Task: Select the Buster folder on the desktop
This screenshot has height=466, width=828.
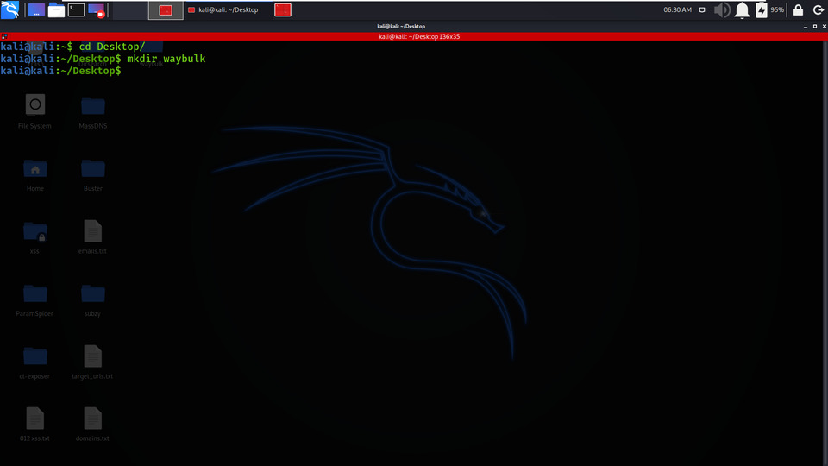Action: pyautogui.click(x=93, y=174)
